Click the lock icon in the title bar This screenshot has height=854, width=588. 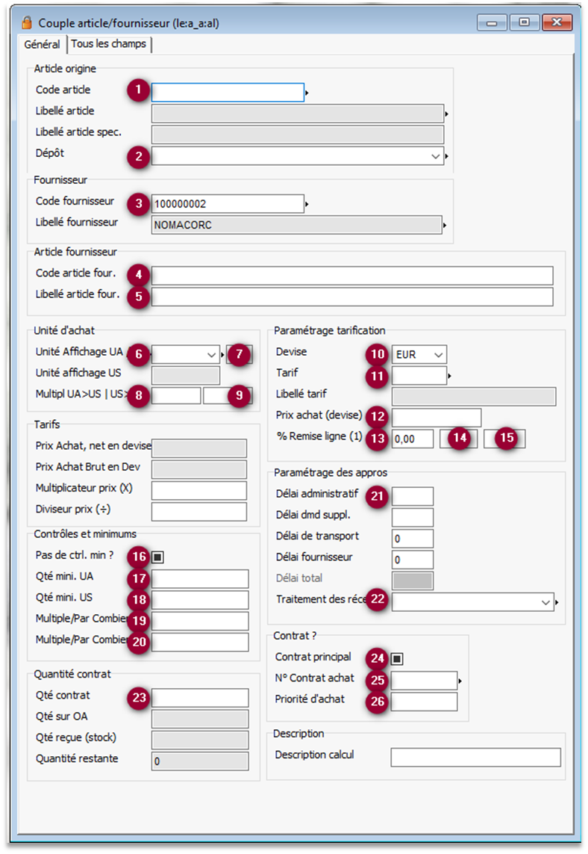tap(28, 23)
